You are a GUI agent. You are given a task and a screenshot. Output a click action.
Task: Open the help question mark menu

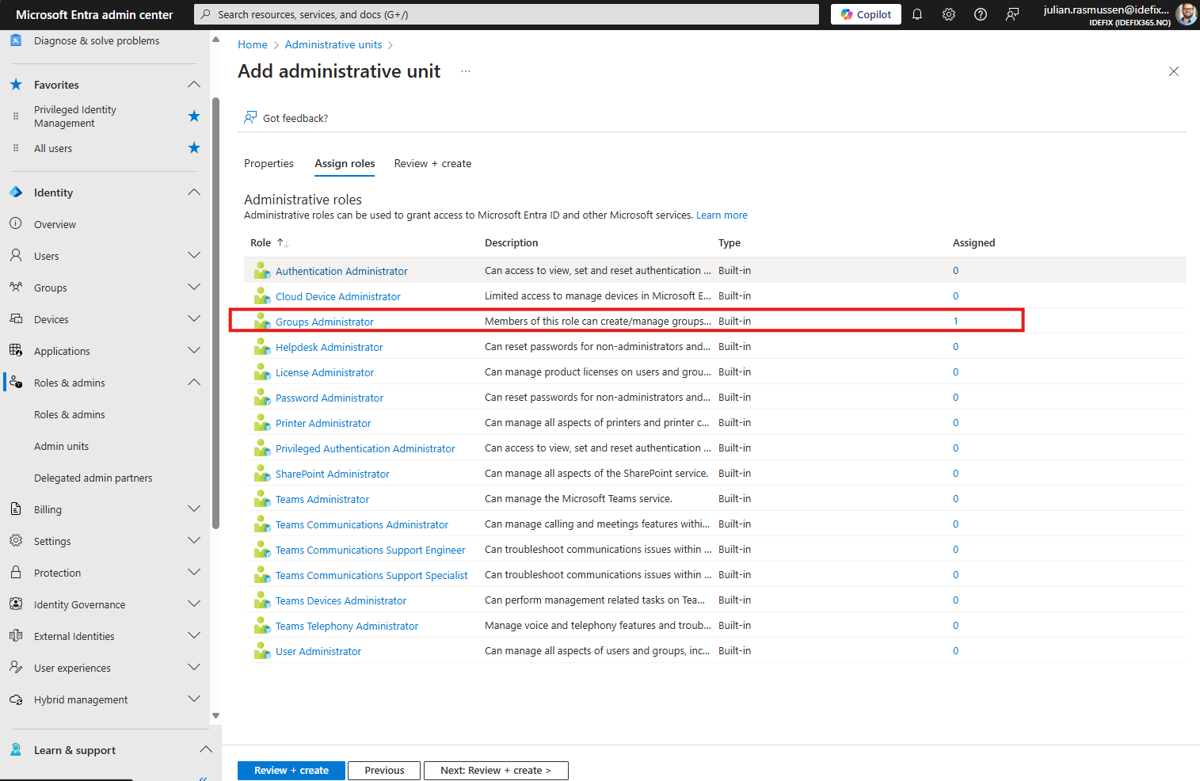(981, 14)
